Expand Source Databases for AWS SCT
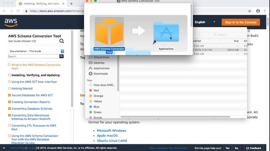This screenshot has width=270, height=151. 9,95
